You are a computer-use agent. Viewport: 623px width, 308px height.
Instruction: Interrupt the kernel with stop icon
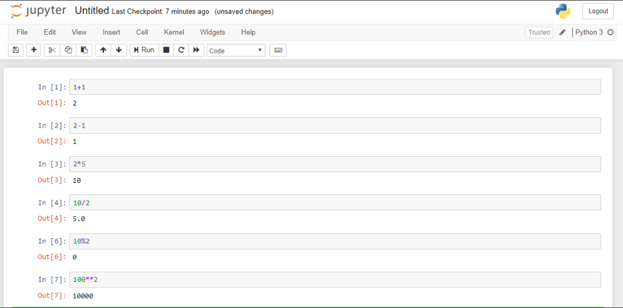coord(166,50)
